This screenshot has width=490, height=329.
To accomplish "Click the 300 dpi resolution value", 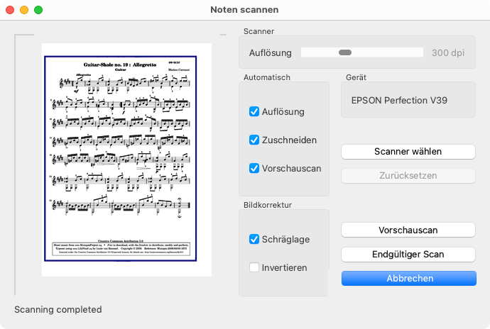I will pyautogui.click(x=448, y=52).
